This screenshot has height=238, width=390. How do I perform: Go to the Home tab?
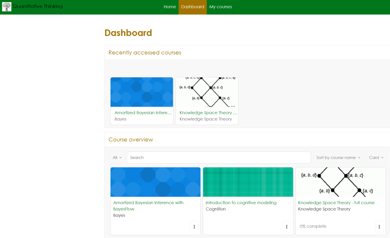[x=169, y=7]
